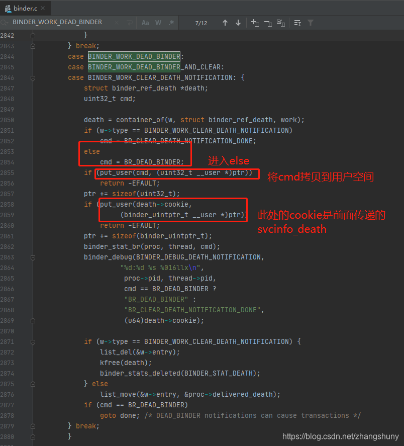The width and height of the screenshot is (404, 446).
Task: Click BINDER_DEBUG_DEATH_NOTIFICATION argument
Action: 198,257
